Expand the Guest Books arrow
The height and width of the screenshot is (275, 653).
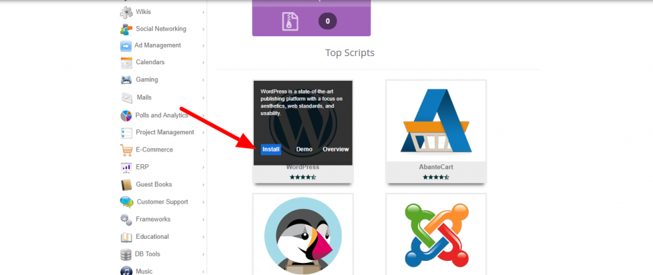point(203,185)
